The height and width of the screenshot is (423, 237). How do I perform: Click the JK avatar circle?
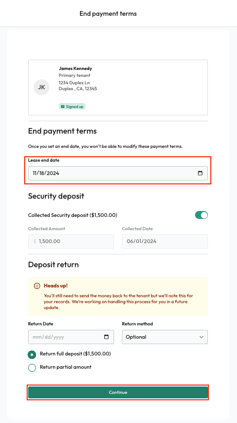point(41,87)
